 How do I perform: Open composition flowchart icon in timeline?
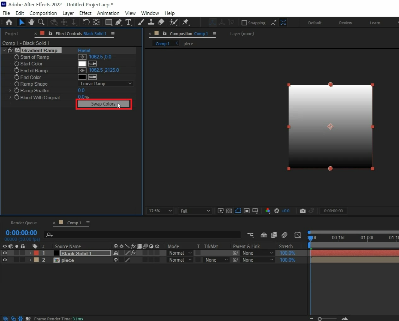click(251, 235)
